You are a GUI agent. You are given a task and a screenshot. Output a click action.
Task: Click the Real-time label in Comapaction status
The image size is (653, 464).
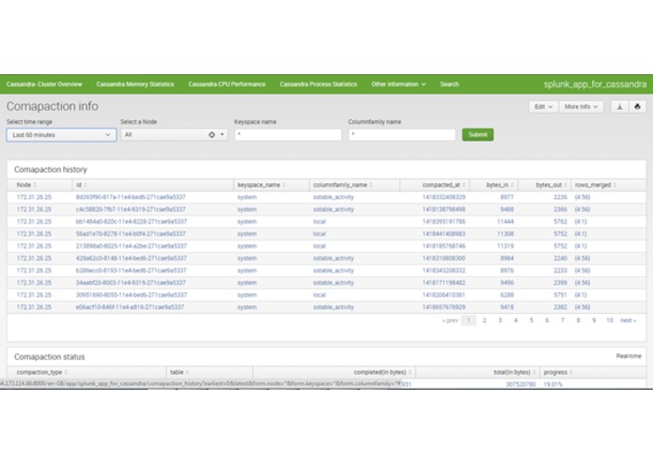[x=629, y=356]
